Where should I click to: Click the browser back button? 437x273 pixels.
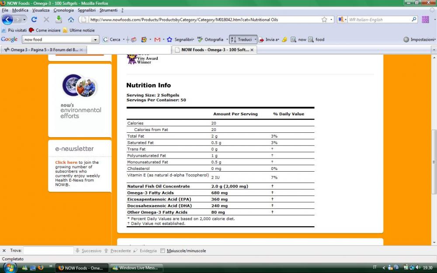8,20
